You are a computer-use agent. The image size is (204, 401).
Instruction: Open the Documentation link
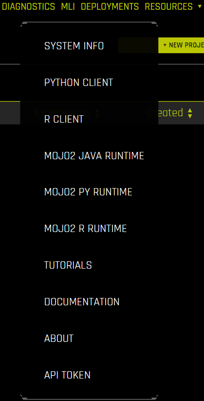point(82,302)
